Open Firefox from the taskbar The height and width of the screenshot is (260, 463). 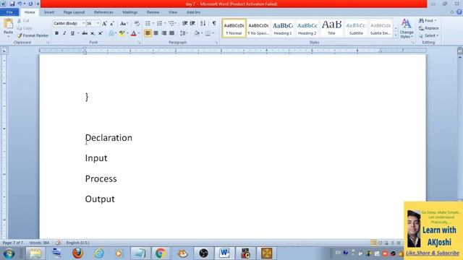pyautogui.click(x=77, y=253)
